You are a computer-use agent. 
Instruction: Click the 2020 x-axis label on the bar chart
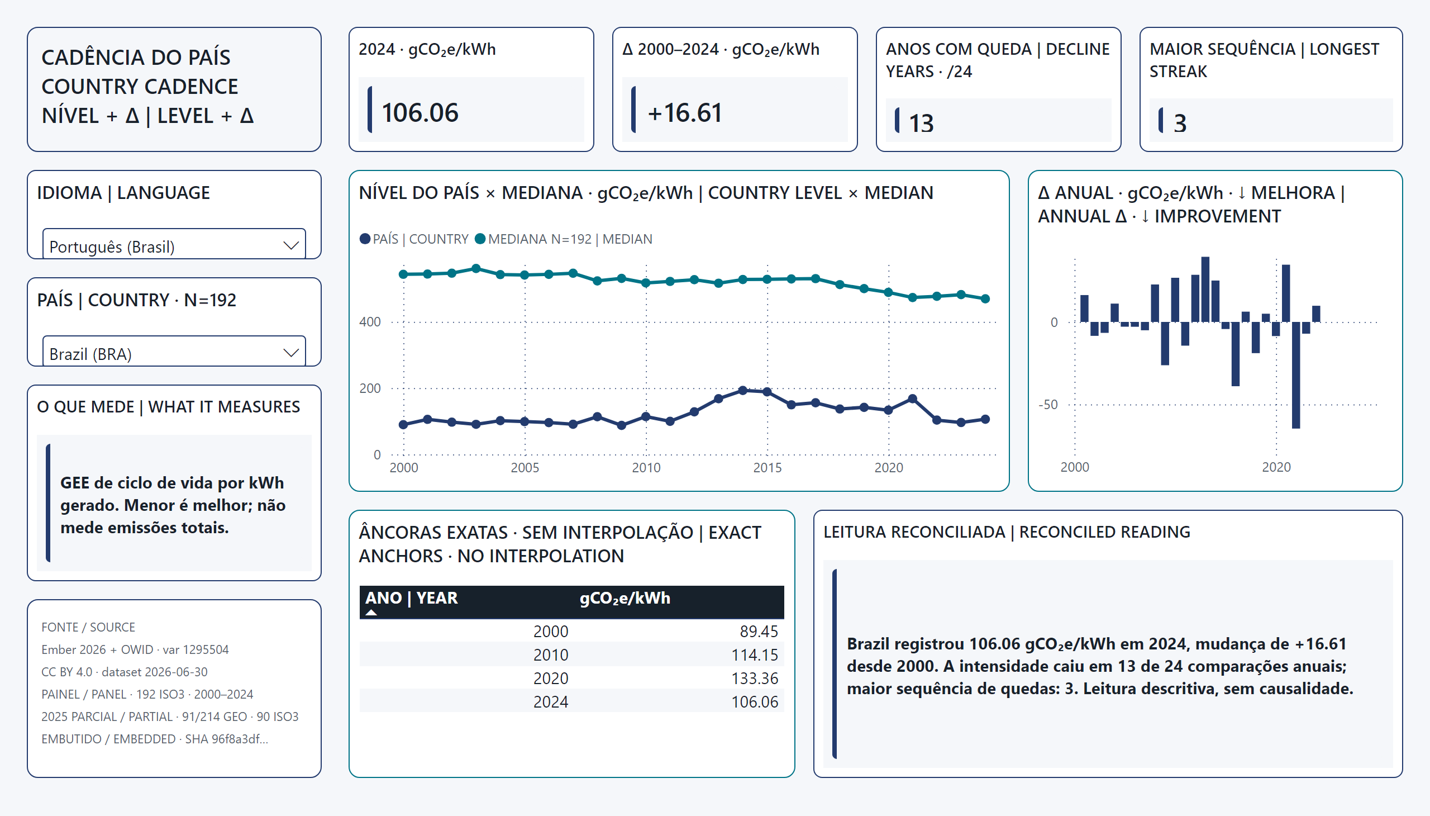click(x=1276, y=467)
